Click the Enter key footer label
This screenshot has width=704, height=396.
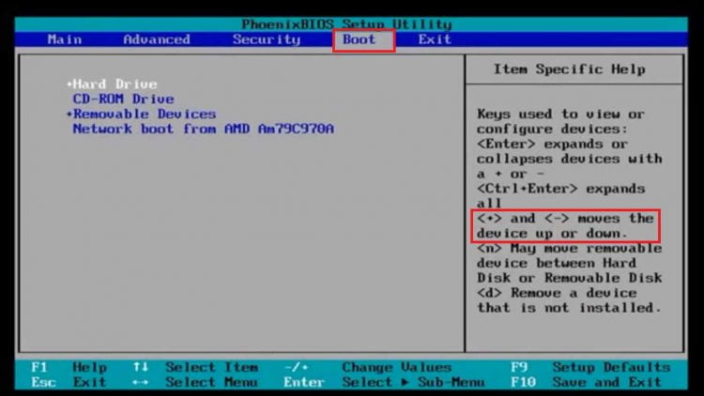pyautogui.click(x=304, y=383)
